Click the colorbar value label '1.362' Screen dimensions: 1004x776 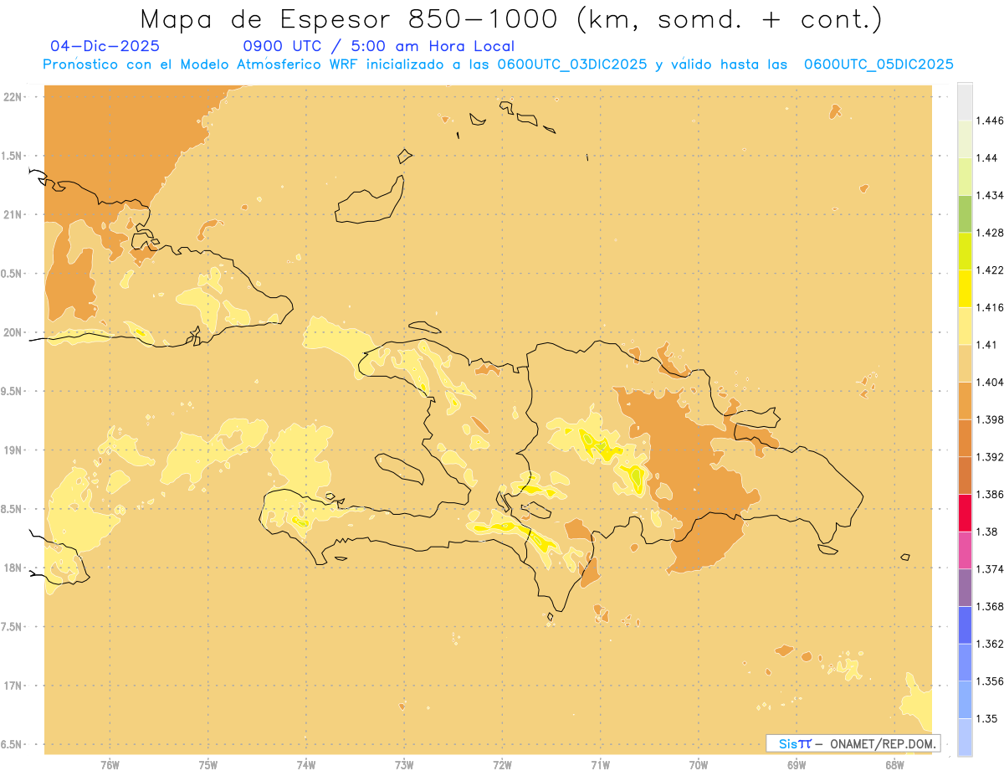(x=990, y=644)
